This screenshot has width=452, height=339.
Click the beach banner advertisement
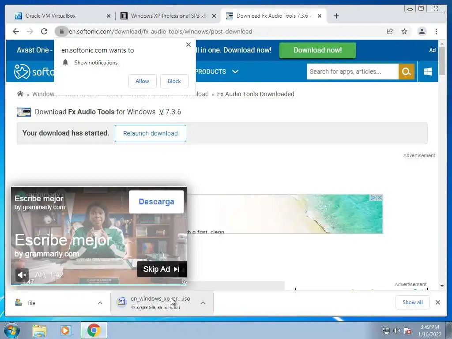285,214
